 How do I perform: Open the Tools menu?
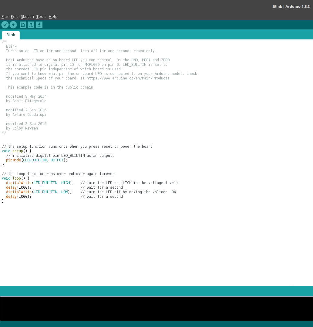41,16
